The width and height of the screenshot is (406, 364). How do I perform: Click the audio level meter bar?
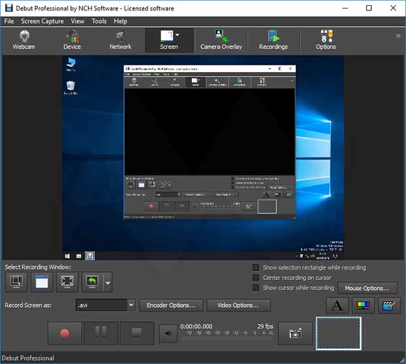pyautogui.click(x=228, y=339)
